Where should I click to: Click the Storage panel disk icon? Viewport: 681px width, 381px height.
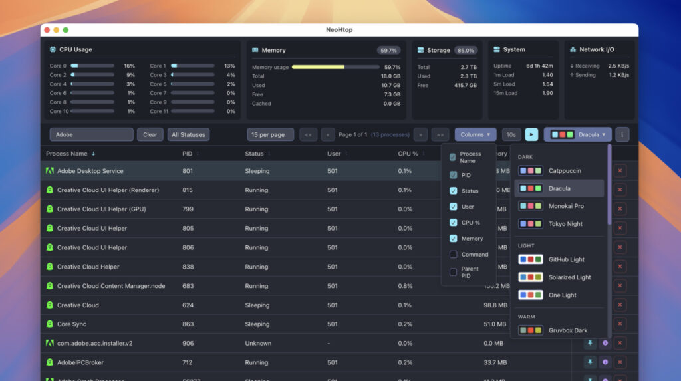pyautogui.click(x=420, y=50)
